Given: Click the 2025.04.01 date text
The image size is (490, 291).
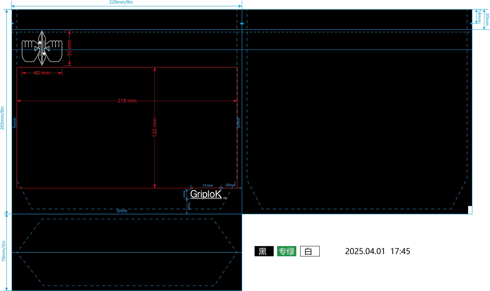Looking at the screenshot, I should pos(365,251).
